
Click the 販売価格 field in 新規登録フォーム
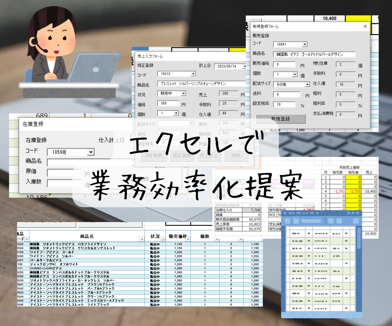[284, 64]
